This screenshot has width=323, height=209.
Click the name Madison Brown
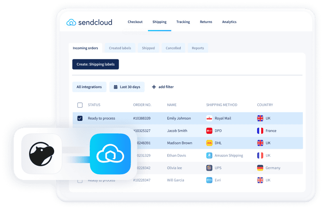179,143
